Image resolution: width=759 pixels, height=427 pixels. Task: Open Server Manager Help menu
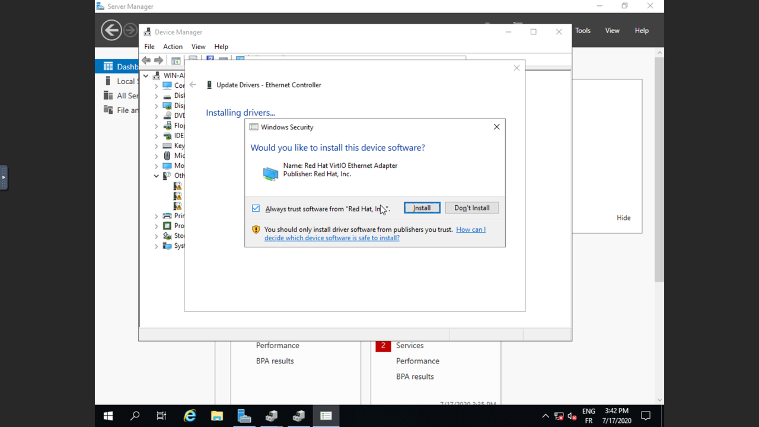point(642,30)
